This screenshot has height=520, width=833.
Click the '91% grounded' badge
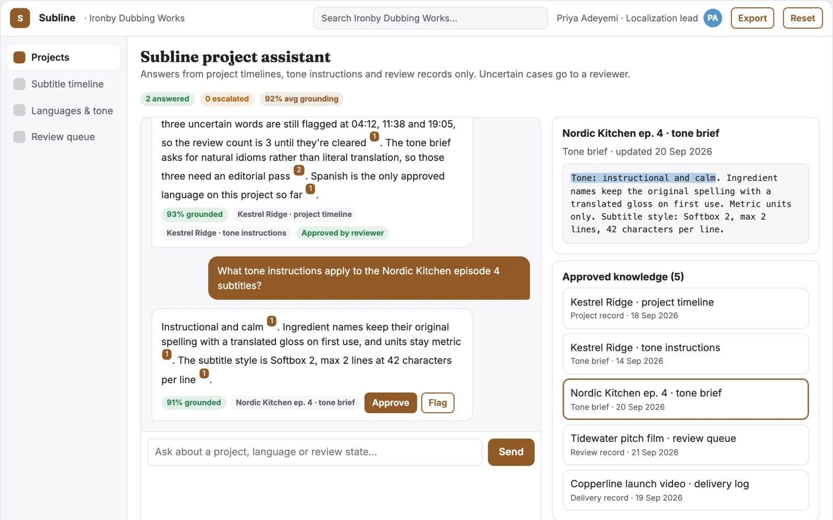coord(194,403)
